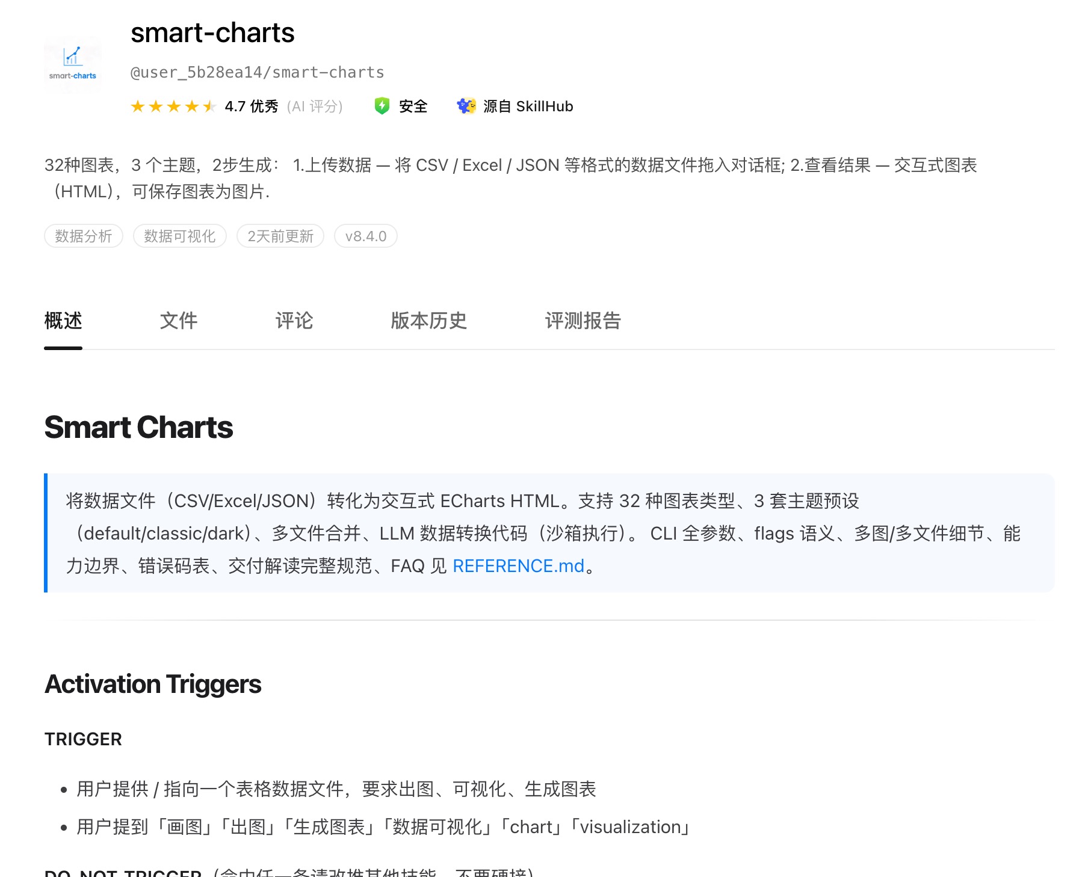Open the 评测报告 tab
The width and height of the screenshot is (1088, 877).
pyautogui.click(x=583, y=321)
